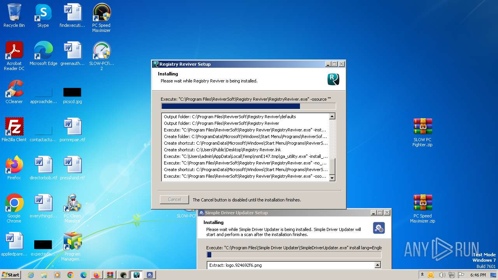Screen dimensions: 498x280
Task: Select the expecteda... desktop file
Action: (43, 248)
